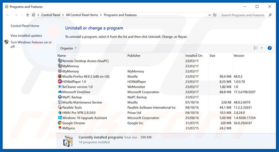Open the Organize dropdown menu
The width and height of the screenshot is (279, 152).
tap(68, 48)
